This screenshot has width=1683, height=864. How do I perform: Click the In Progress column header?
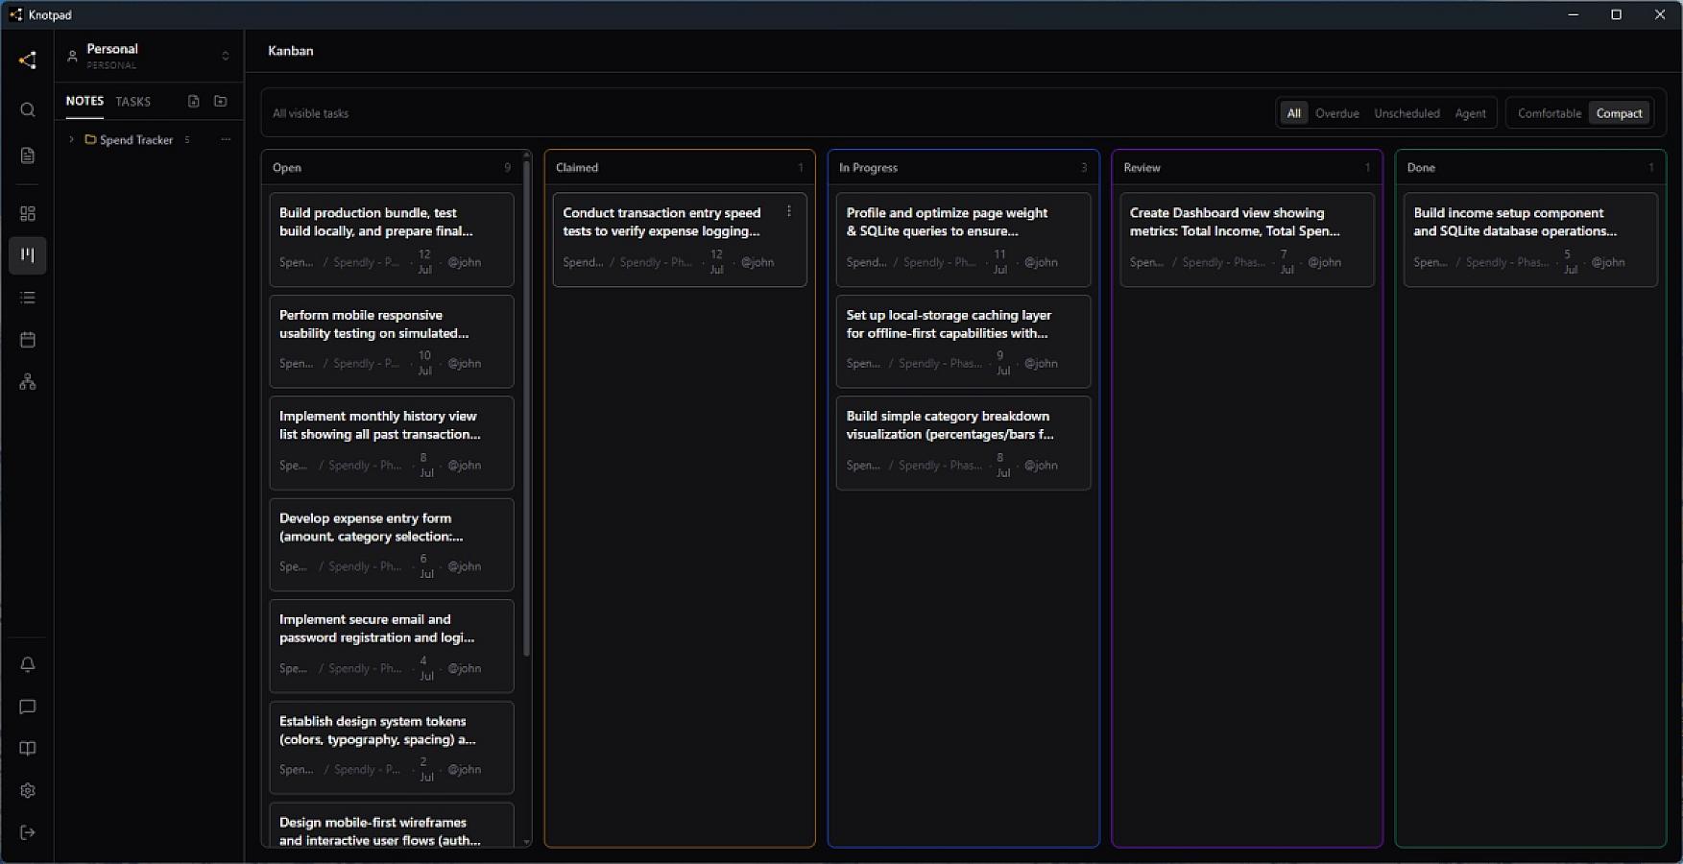click(963, 167)
